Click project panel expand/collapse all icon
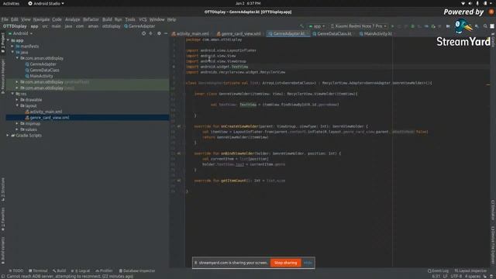 click(151, 33)
